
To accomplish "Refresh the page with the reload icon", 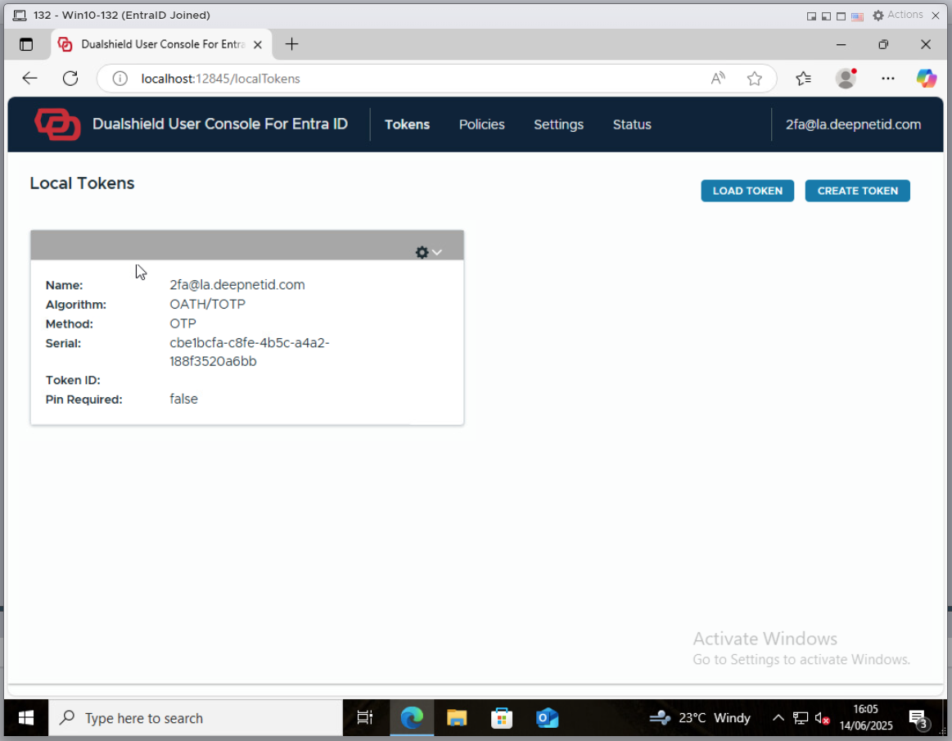I will point(70,79).
